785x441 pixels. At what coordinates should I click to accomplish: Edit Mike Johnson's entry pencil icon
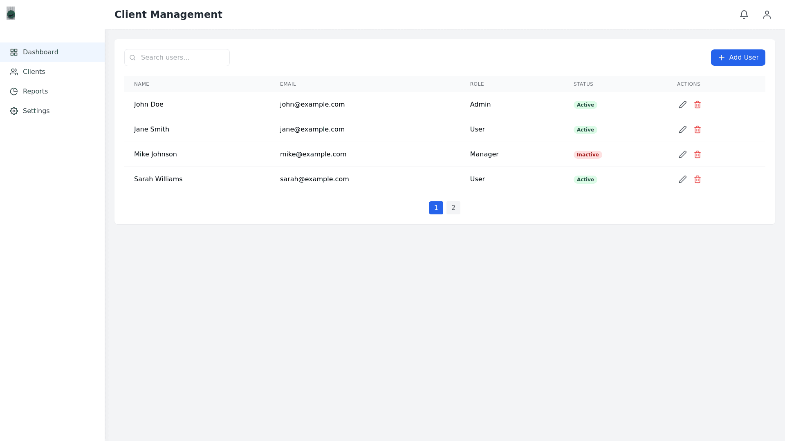[683, 154]
